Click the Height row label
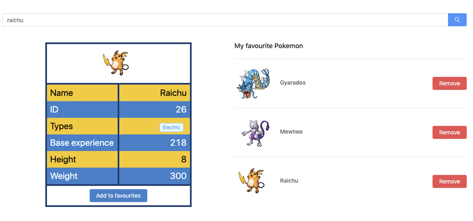Image resolution: width=473 pixels, height=221 pixels. [x=63, y=159]
